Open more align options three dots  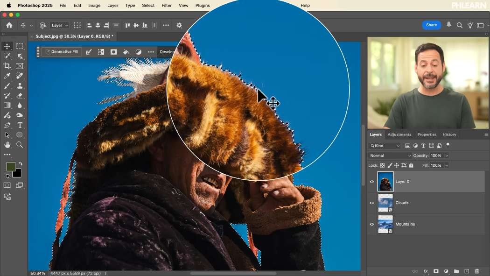166,25
